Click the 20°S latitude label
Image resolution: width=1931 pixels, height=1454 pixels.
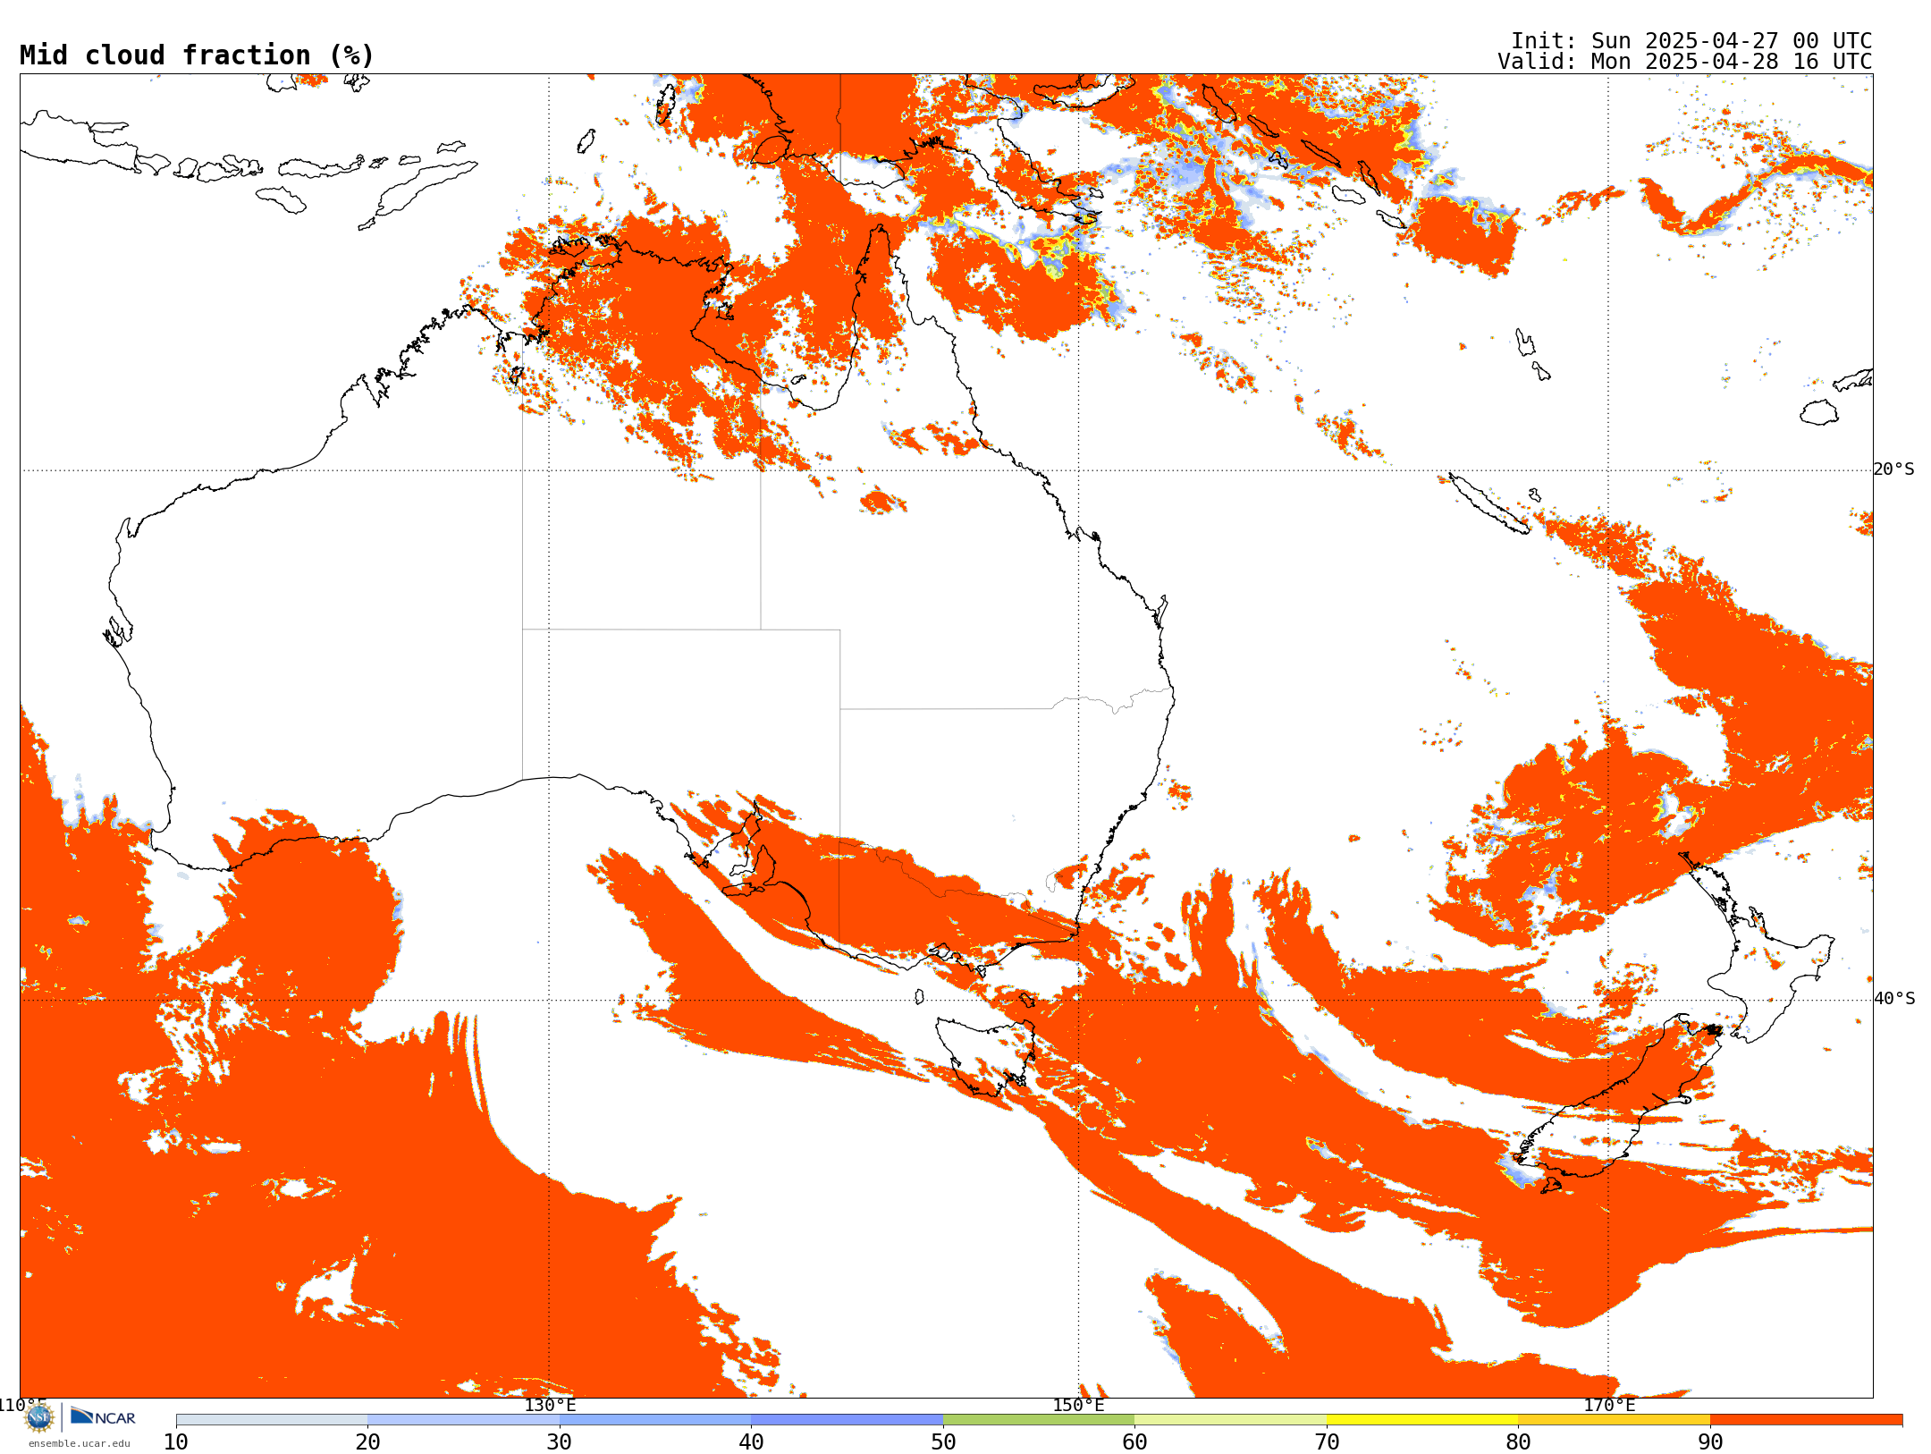[x=1894, y=469]
